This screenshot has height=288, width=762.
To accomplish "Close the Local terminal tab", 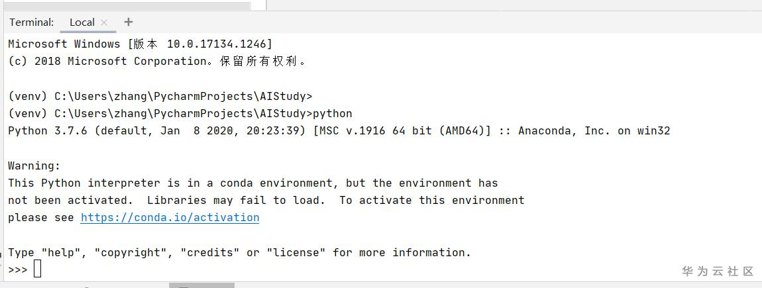I will click(104, 23).
